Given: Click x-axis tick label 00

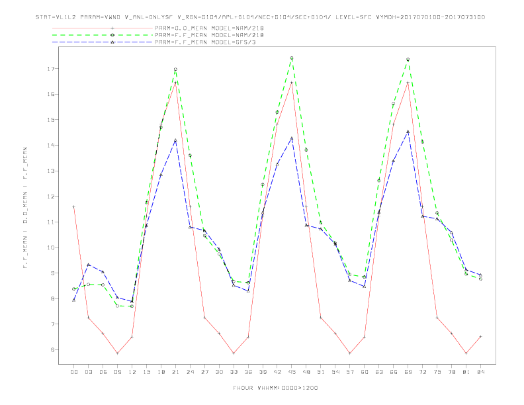Looking at the screenshot, I should coord(74,372).
